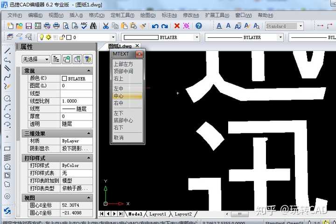Open the layer selection dropdown
The image size is (336, 224).
click(113, 37)
